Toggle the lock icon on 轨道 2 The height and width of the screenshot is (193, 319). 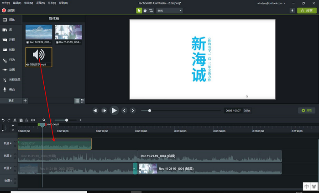15,171
